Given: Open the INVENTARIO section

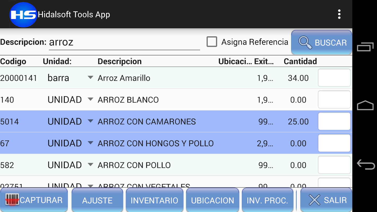Looking at the screenshot, I should pos(154,200).
